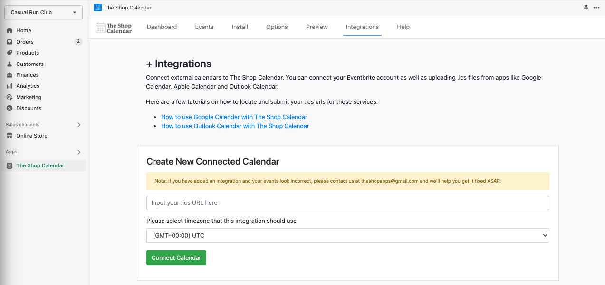Click the "+ Integrations" heading
The image size is (605, 285).
[x=179, y=64]
